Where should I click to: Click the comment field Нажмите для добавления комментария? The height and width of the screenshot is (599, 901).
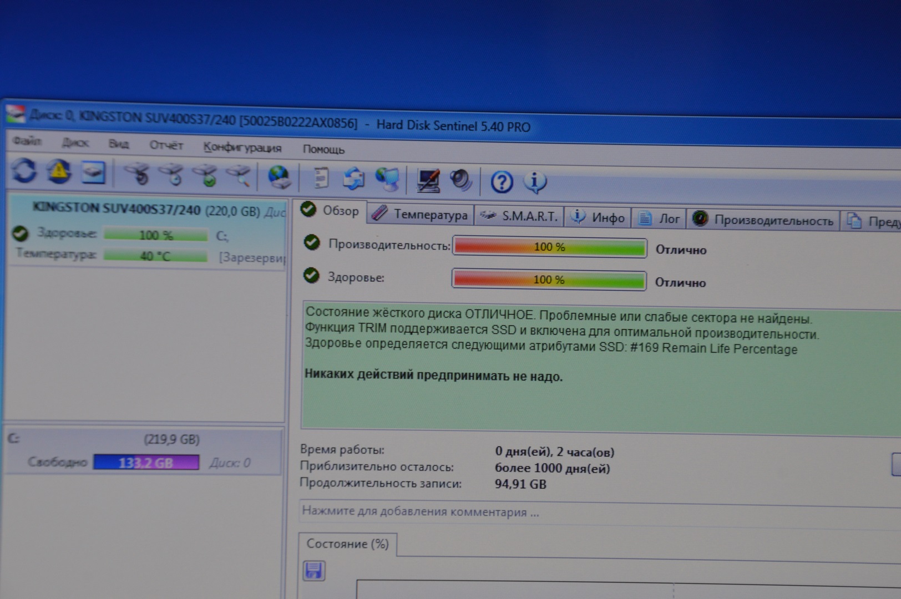[x=420, y=511]
